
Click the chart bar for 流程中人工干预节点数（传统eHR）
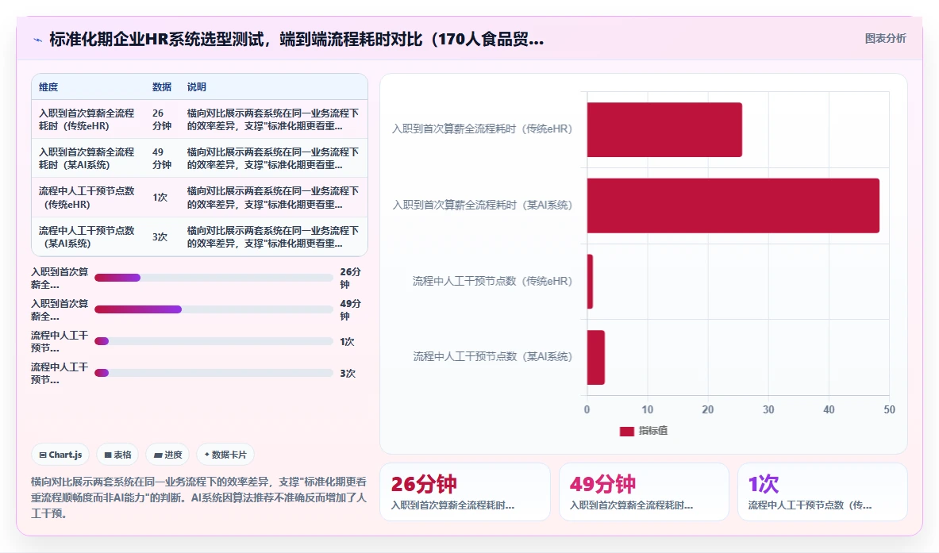tap(590, 282)
